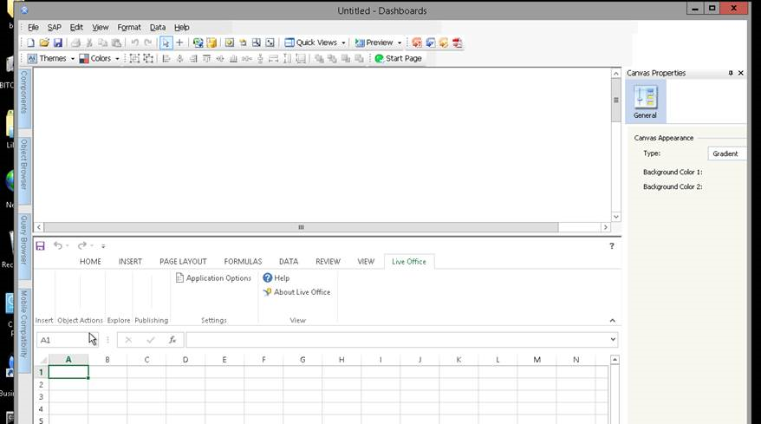The height and width of the screenshot is (424, 761).
Task: Open the SAP menu
Action: click(54, 27)
